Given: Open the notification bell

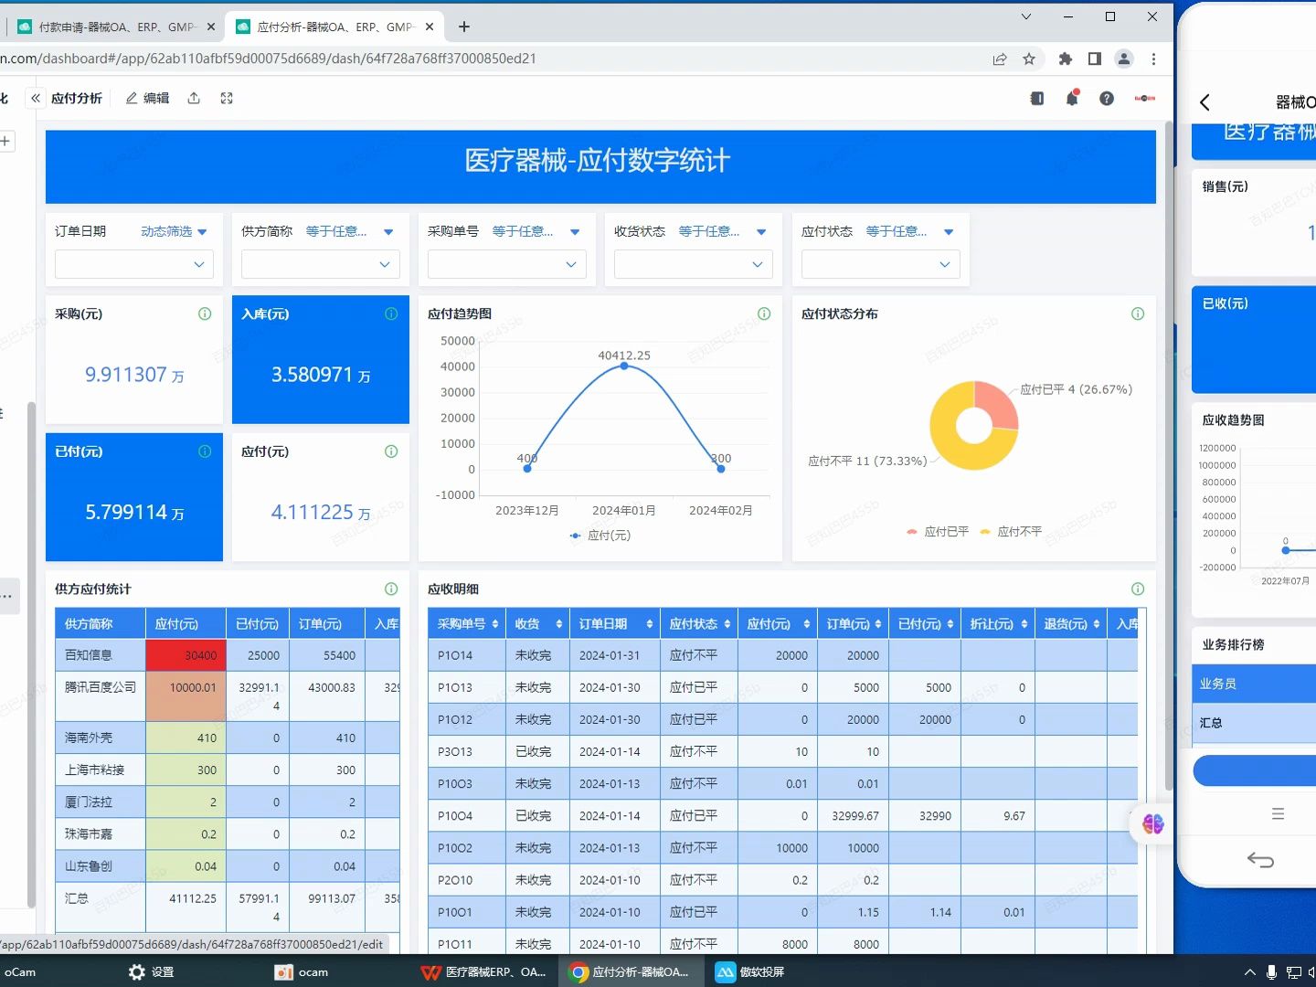Looking at the screenshot, I should pos(1072,98).
